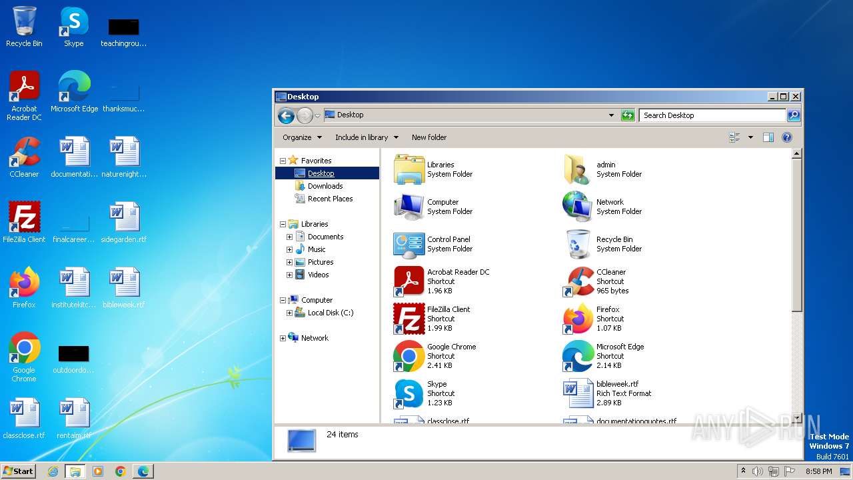Click the Search Desktop input field

[712, 115]
